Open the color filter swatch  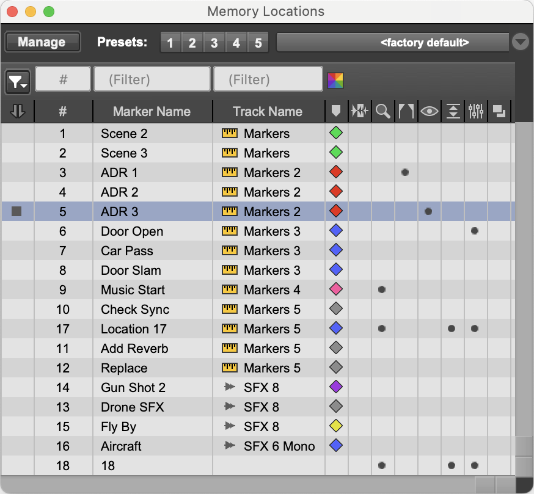pos(335,81)
